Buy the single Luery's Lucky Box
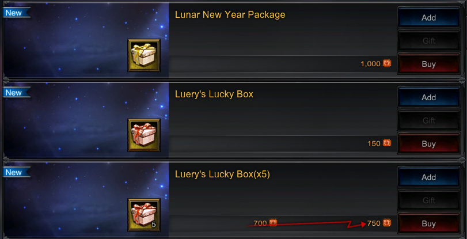This screenshot has height=239, width=467. click(428, 143)
